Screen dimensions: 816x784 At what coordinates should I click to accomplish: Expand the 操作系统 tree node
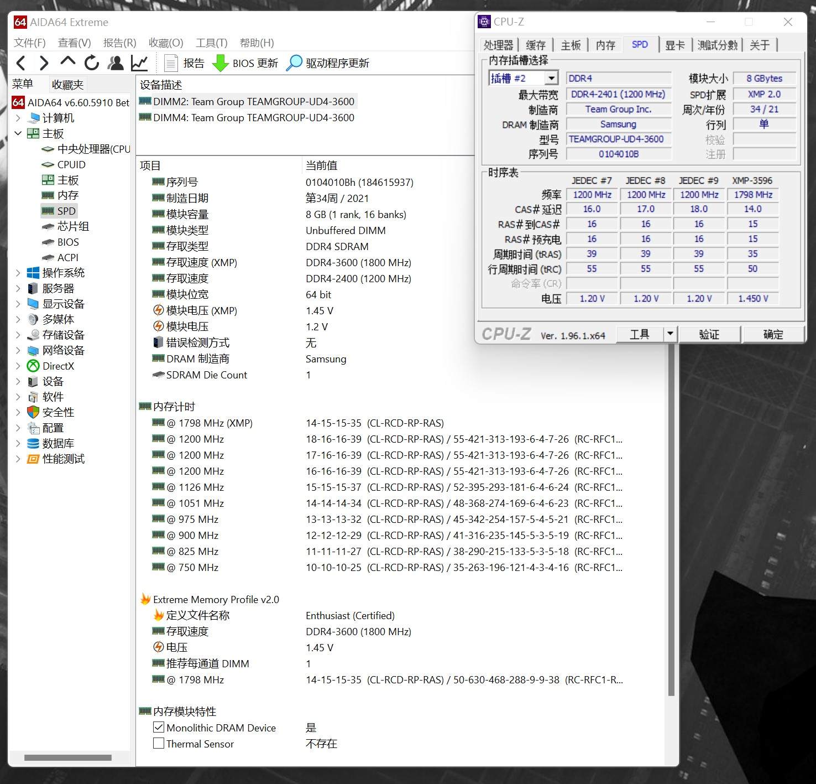coord(18,273)
